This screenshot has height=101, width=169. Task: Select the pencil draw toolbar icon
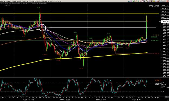click(158, 1)
